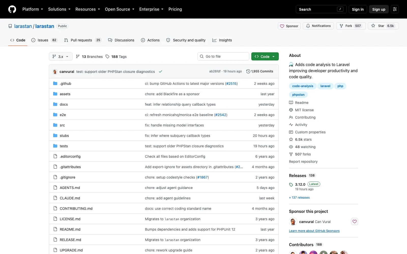This screenshot has height=254, width=407.
Task: Open the 3.x branch selector dropdown
Action: coord(61,56)
